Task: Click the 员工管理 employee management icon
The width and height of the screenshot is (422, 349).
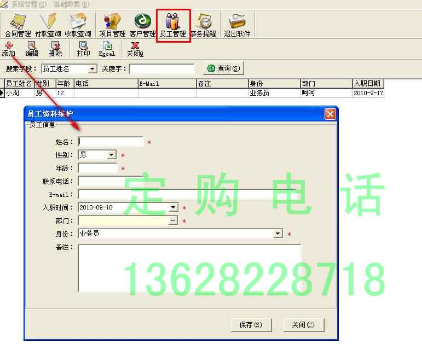Action: point(173,25)
